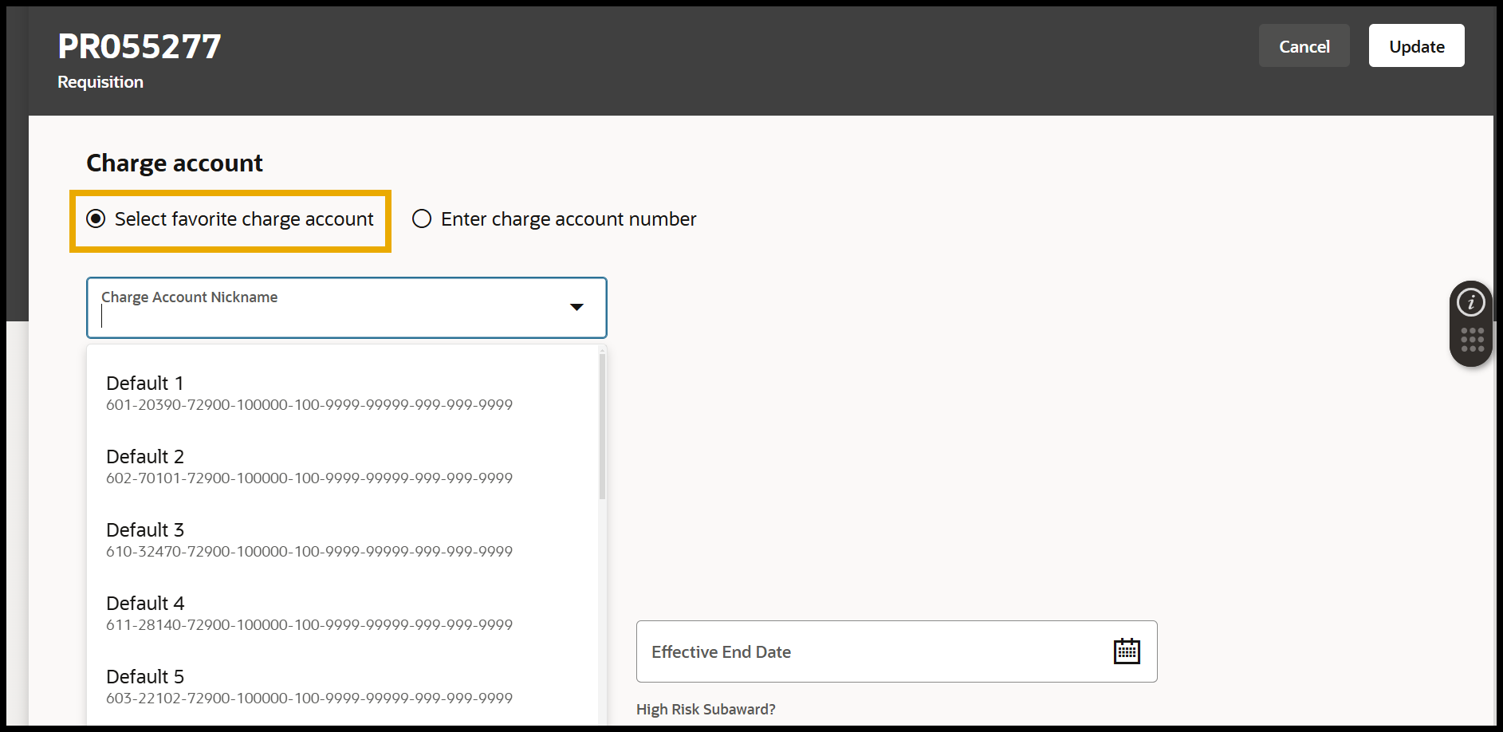Select the favorite charge account radio button
This screenshot has width=1503, height=732.
click(x=96, y=219)
